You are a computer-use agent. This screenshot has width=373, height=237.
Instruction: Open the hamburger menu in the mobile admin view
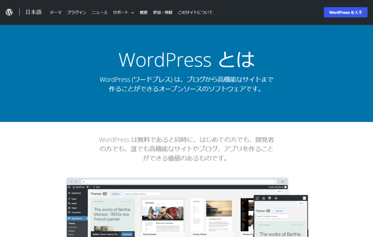tap(257, 198)
